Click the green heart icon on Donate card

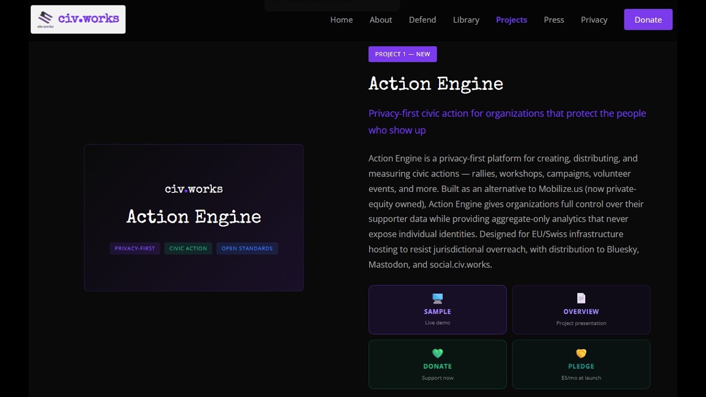437,353
